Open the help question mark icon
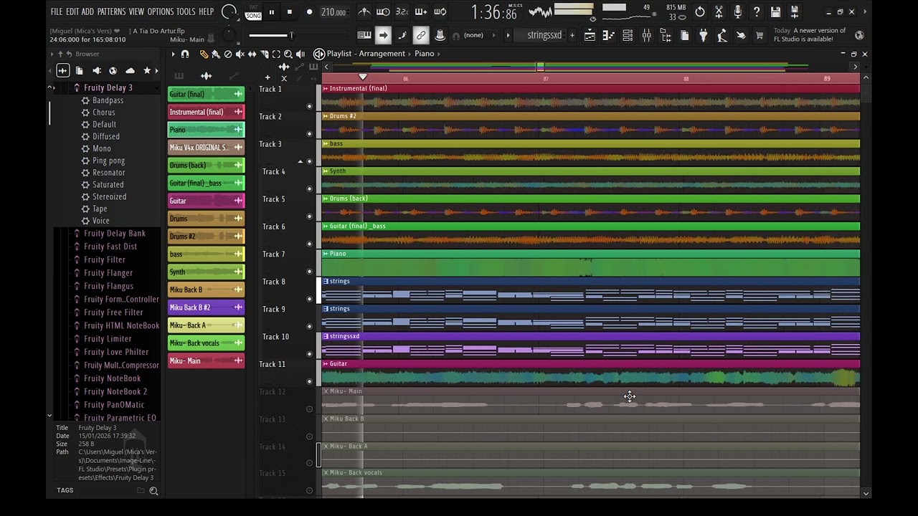Viewport: 918px width, 516px height. tap(757, 11)
